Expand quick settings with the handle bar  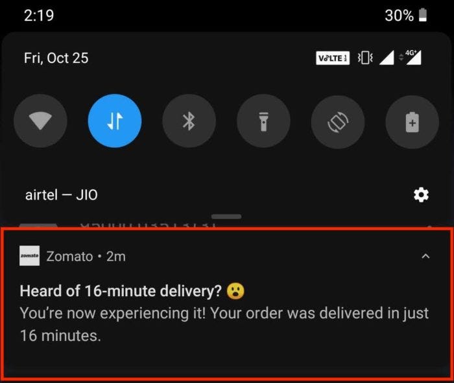click(x=226, y=216)
